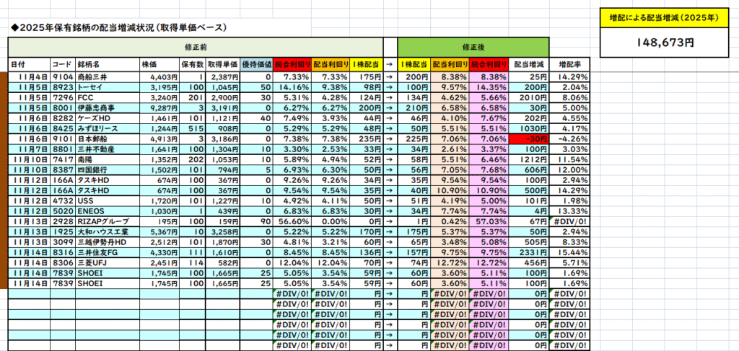Select the sheet title 2025年保有銘柄の配当増減状況
This screenshot has height=351, width=739.
tap(119, 27)
